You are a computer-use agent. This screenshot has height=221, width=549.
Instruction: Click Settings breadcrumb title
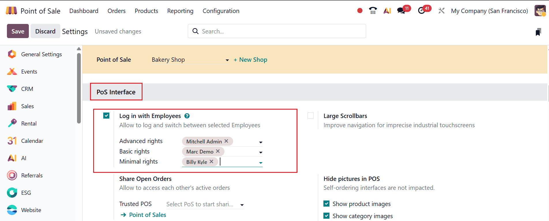pyautogui.click(x=75, y=31)
